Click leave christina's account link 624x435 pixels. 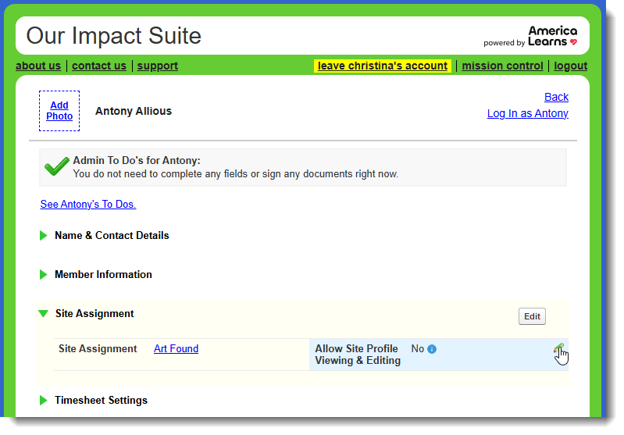[383, 66]
